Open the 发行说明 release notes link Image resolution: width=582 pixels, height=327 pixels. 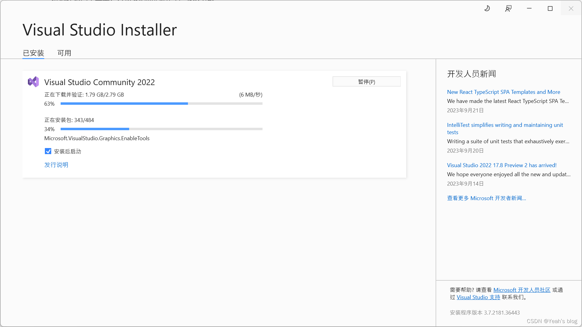pyautogui.click(x=56, y=165)
